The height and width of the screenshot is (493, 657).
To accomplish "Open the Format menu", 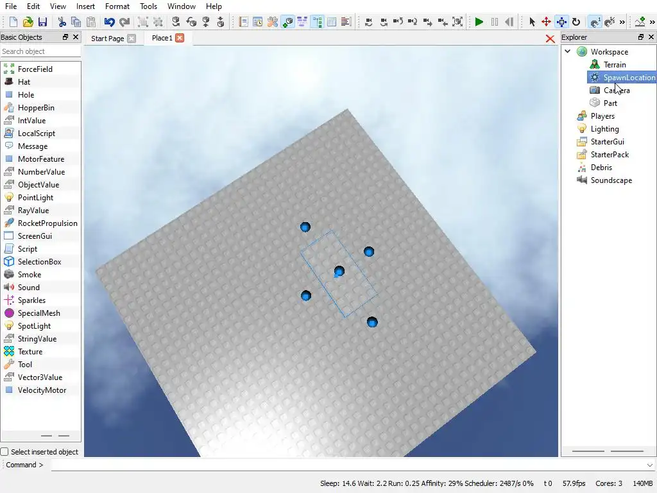I will pyautogui.click(x=117, y=6).
